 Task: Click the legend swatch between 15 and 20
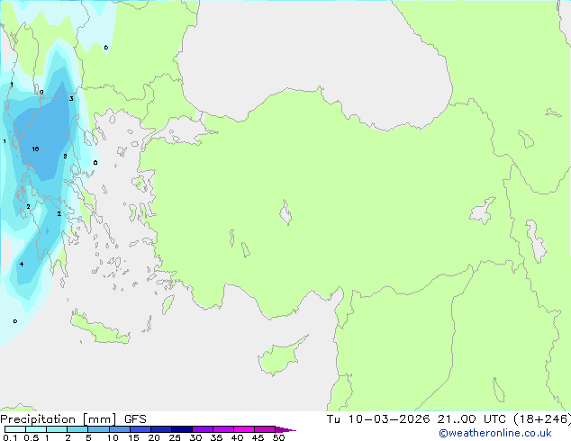(x=140, y=429)
